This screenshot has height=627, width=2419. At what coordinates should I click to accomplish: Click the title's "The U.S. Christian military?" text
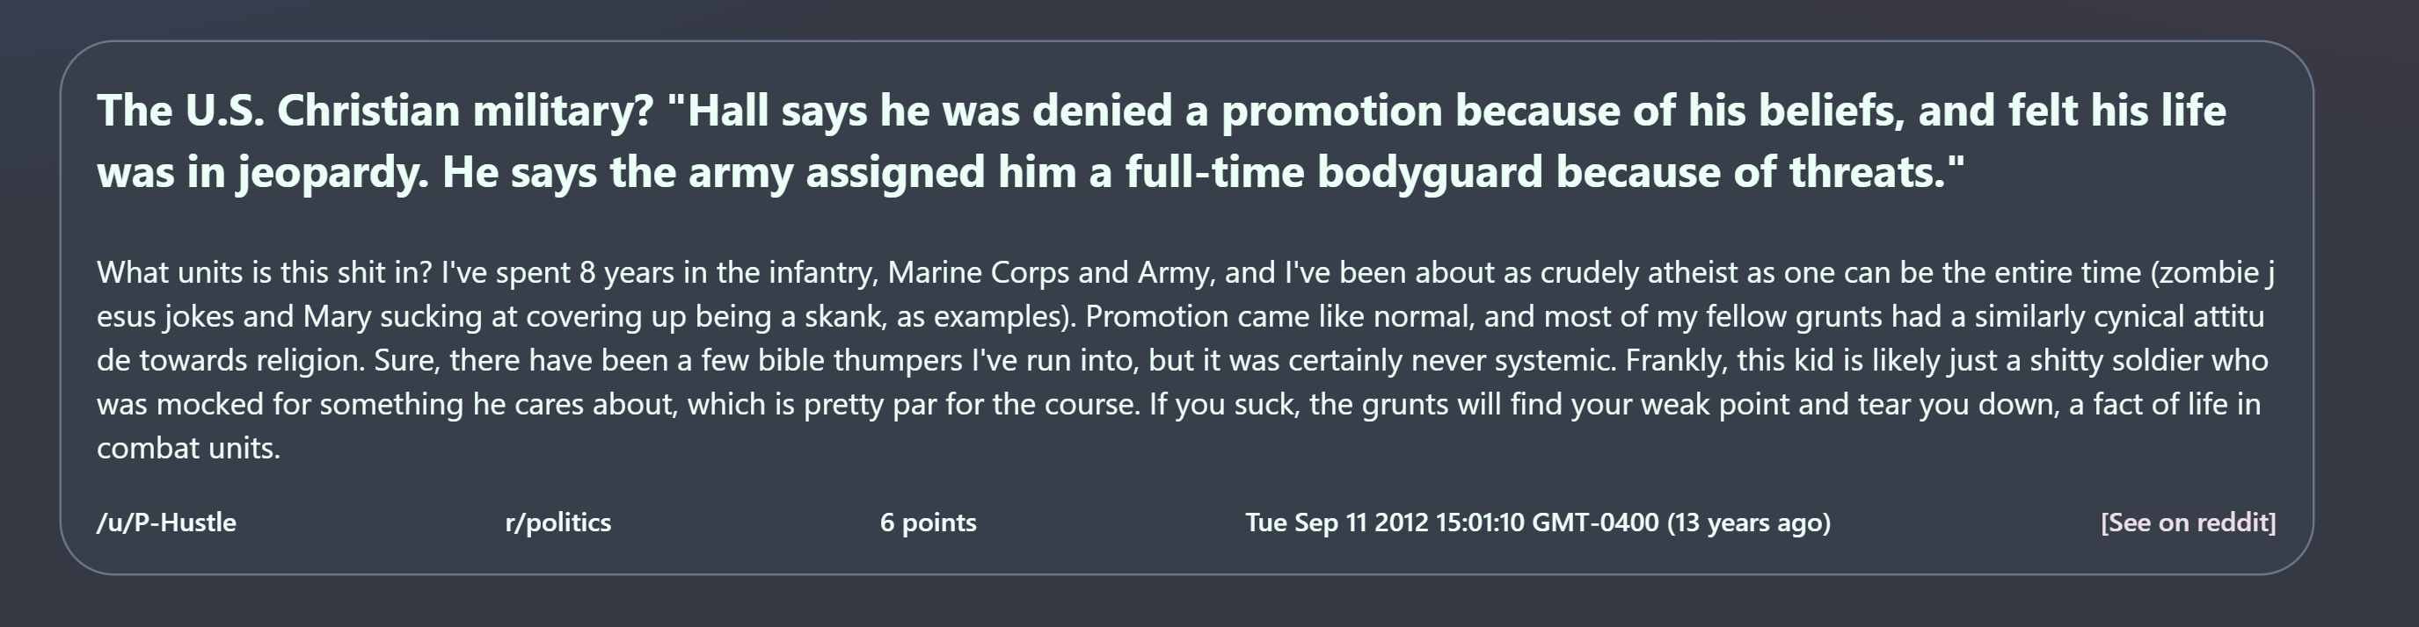375,111
